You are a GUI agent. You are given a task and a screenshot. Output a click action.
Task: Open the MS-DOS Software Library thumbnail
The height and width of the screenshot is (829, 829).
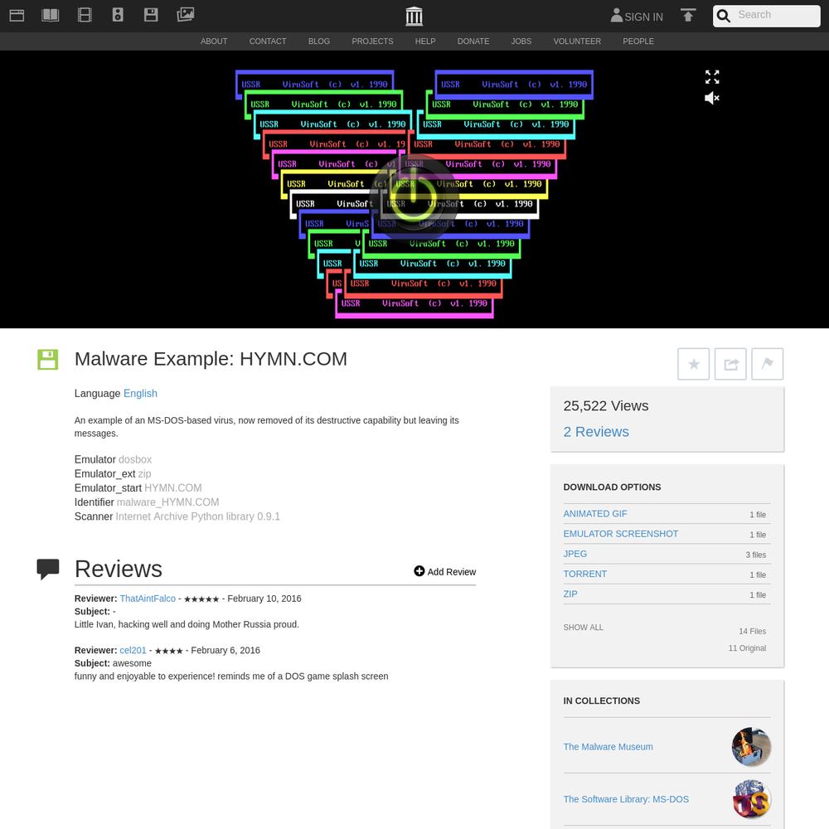pos(751,799)
